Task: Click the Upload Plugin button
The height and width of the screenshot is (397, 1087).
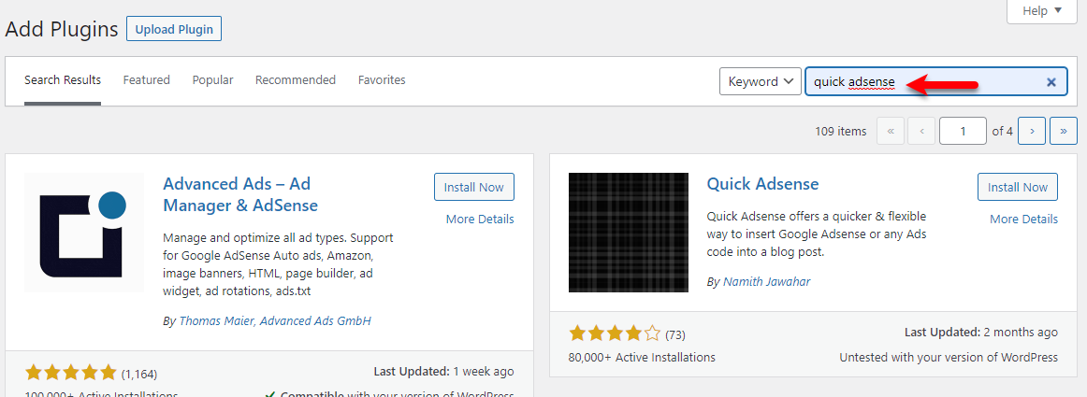Action: click(174, 29)
